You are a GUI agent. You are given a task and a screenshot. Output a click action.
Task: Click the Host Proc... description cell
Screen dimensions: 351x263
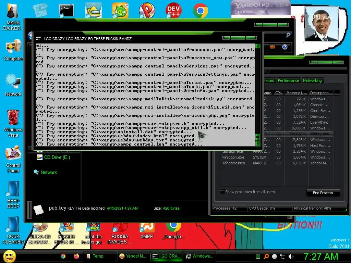click(320, 146)
